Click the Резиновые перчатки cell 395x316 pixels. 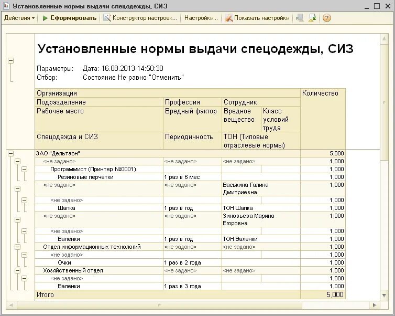99,177
